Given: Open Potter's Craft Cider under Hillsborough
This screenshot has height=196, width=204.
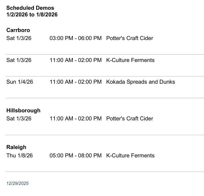Looking at the screenshot, I should coord(130,118).
